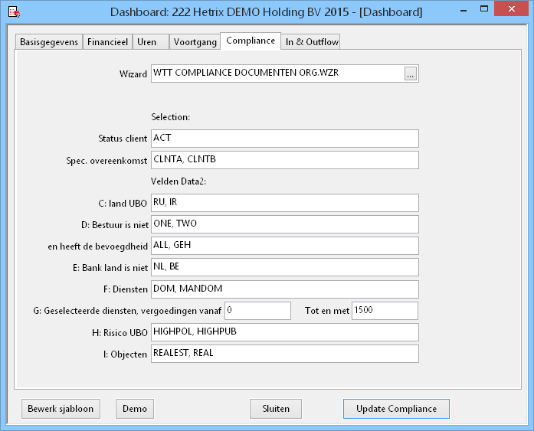The width and height of the screenshot is (534, 431).
Task: Minimize the Dashboard window
Action: pos(464,11)
